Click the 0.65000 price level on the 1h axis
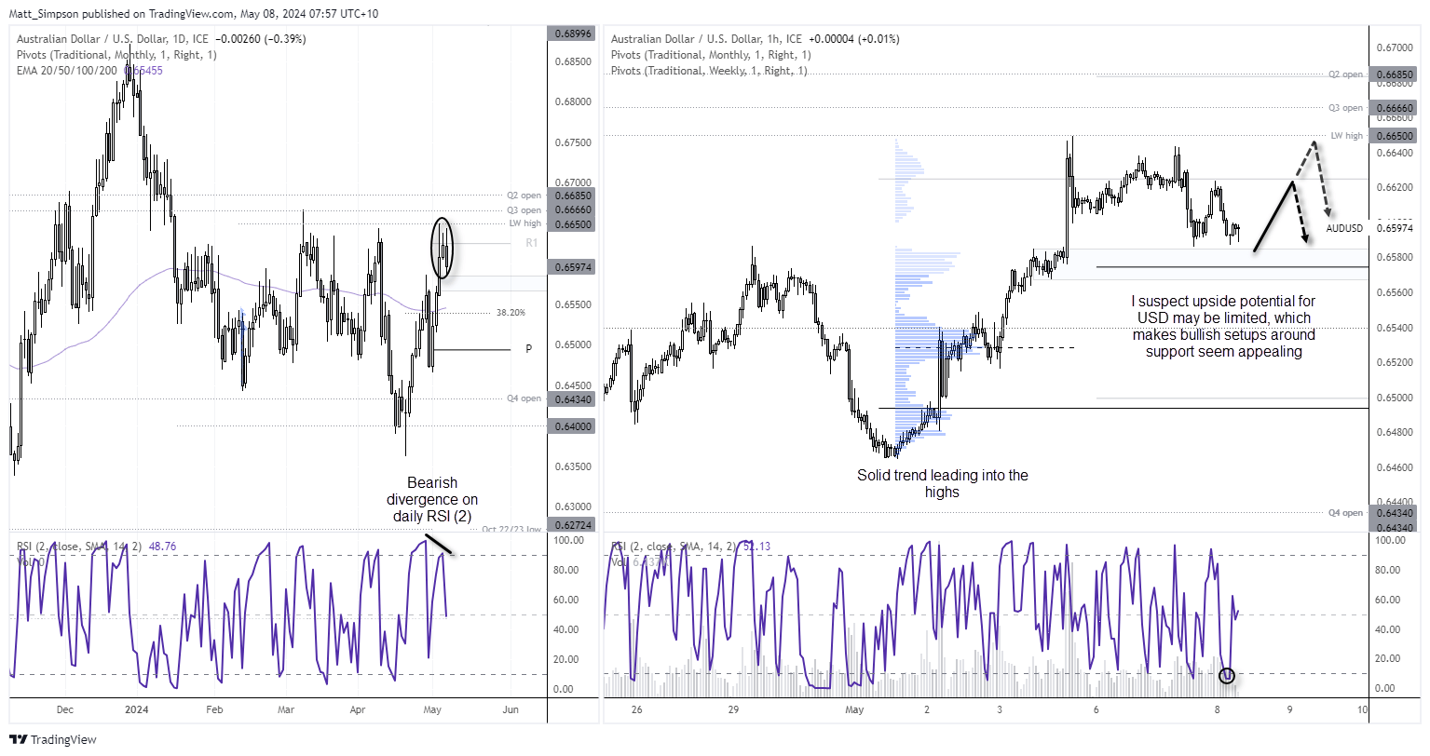The height and width of the screenshot is (756, 1430). click(1395, 398)
